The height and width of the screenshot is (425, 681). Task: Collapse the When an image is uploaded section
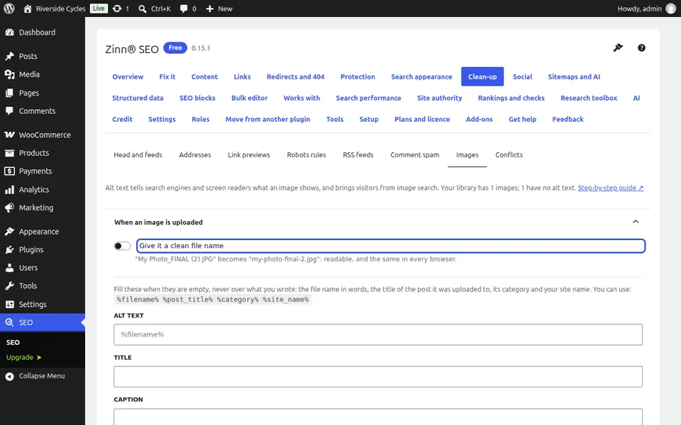click(x=636, y=222)
